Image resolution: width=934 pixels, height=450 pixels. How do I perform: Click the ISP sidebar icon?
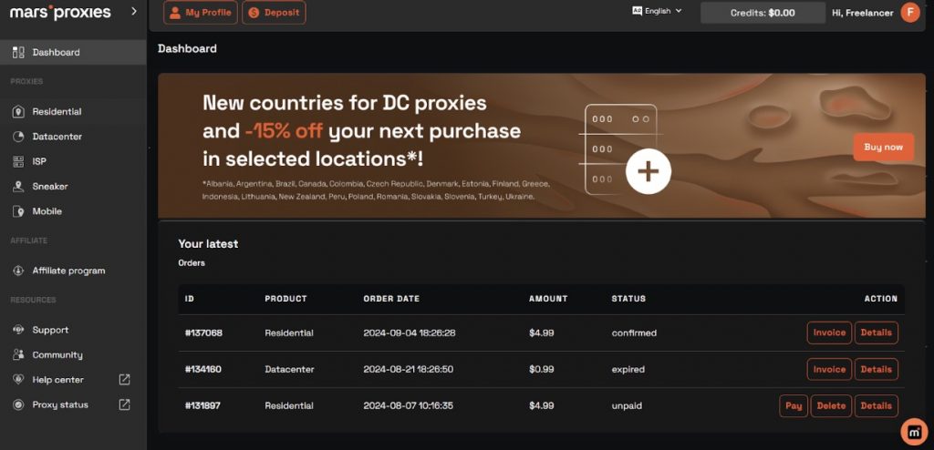tap(18, 161)
